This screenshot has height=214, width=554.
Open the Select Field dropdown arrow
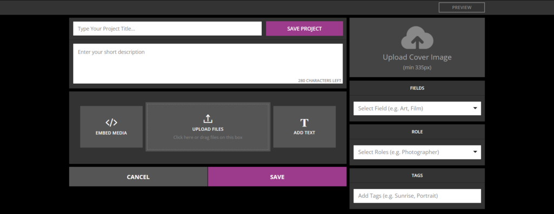point(475,109)
